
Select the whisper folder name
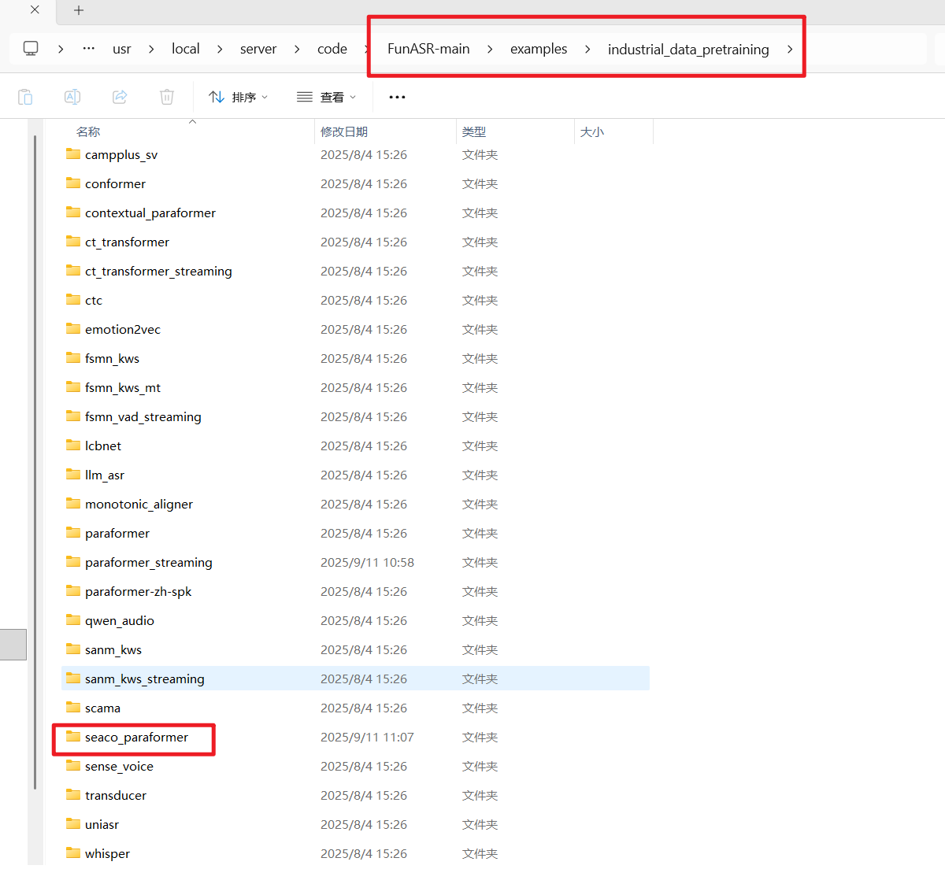click(x=107, y=853)
